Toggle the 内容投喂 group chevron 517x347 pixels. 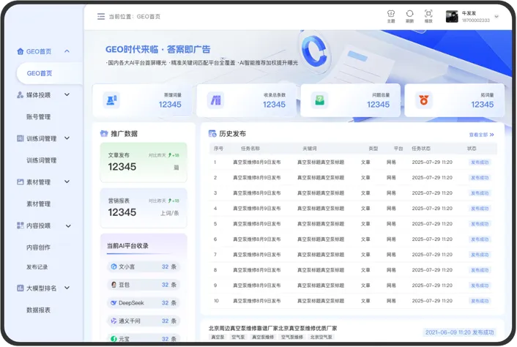point(68,225)
